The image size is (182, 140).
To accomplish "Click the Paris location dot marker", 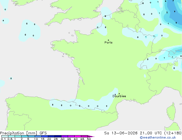I will coord(109,40).
